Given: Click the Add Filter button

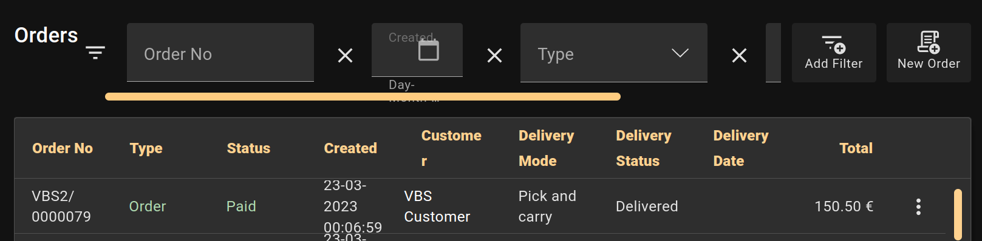Looking at the screenshot, I should pos(834,53).
